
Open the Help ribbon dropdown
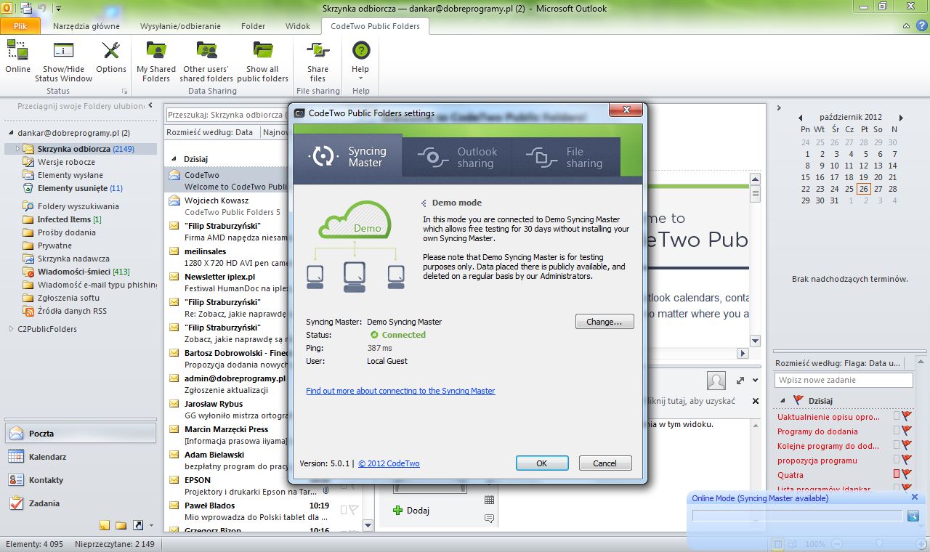pos(360,61)
